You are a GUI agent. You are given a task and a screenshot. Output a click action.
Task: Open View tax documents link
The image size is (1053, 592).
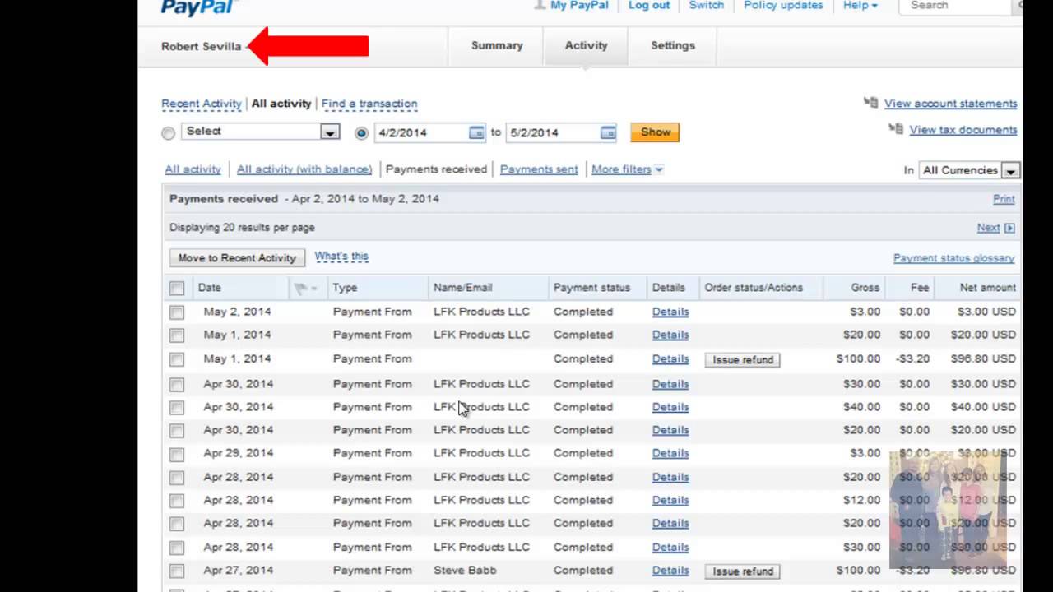(963, 130)
